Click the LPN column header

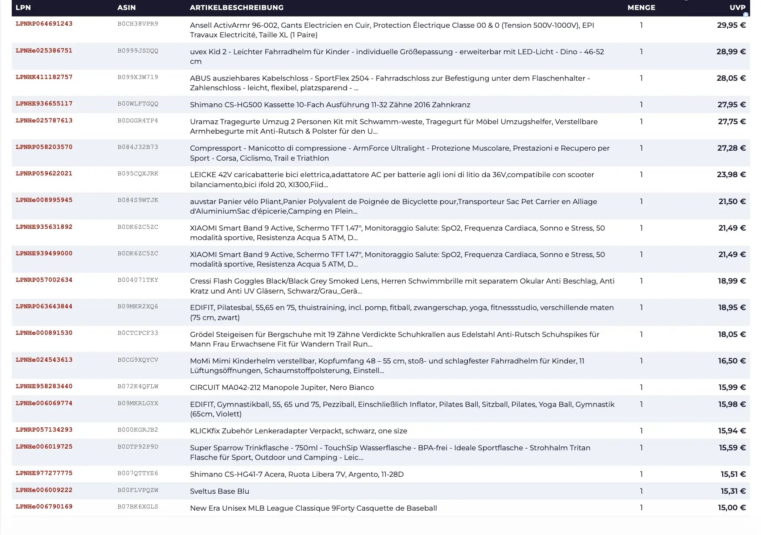23,7
